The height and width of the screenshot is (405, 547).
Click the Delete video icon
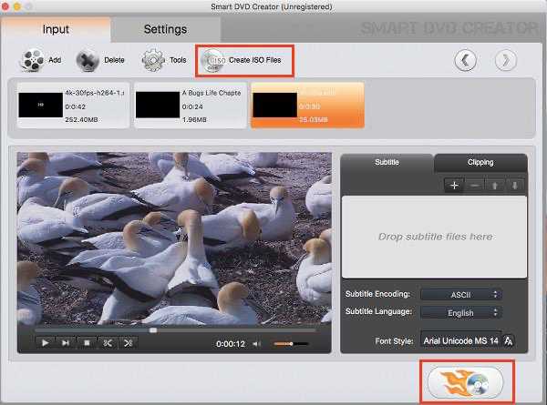click(x=88, y=60)
